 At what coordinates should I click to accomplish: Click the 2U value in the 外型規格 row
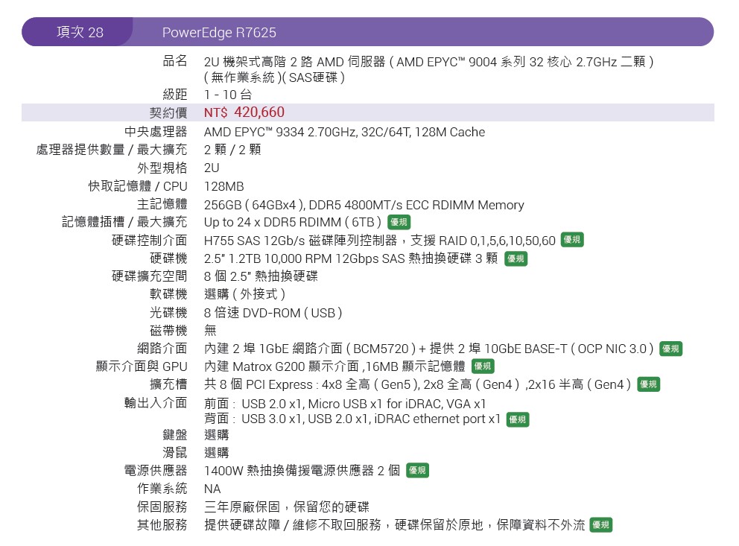212,168
